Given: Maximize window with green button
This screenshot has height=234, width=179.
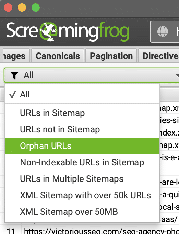Looking at the screenshot, I should (x=36, y=8).
